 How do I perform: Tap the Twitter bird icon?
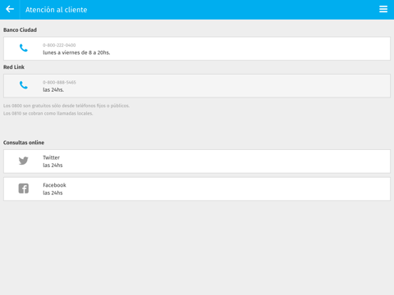click(24, 161)
